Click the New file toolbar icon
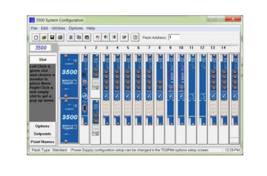 (x=37, y=37)
